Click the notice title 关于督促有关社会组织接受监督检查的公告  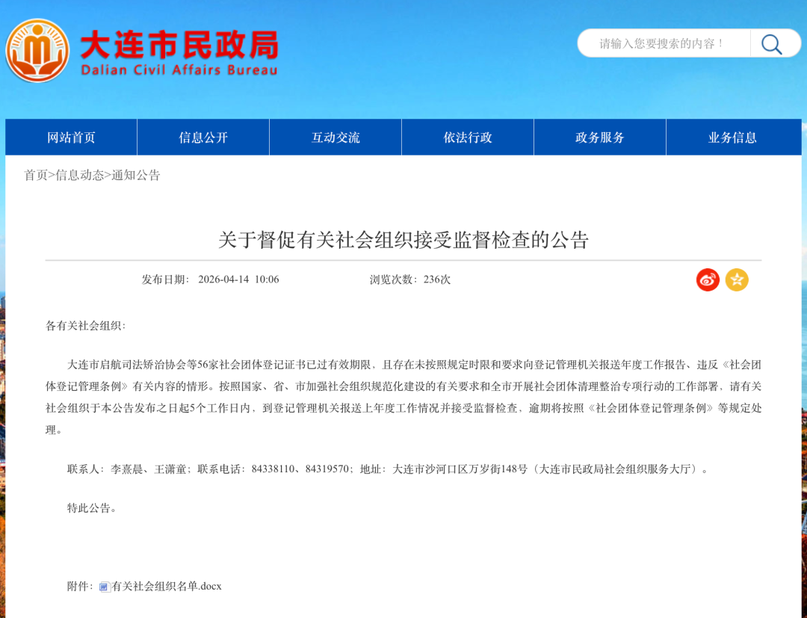[403, 240]
